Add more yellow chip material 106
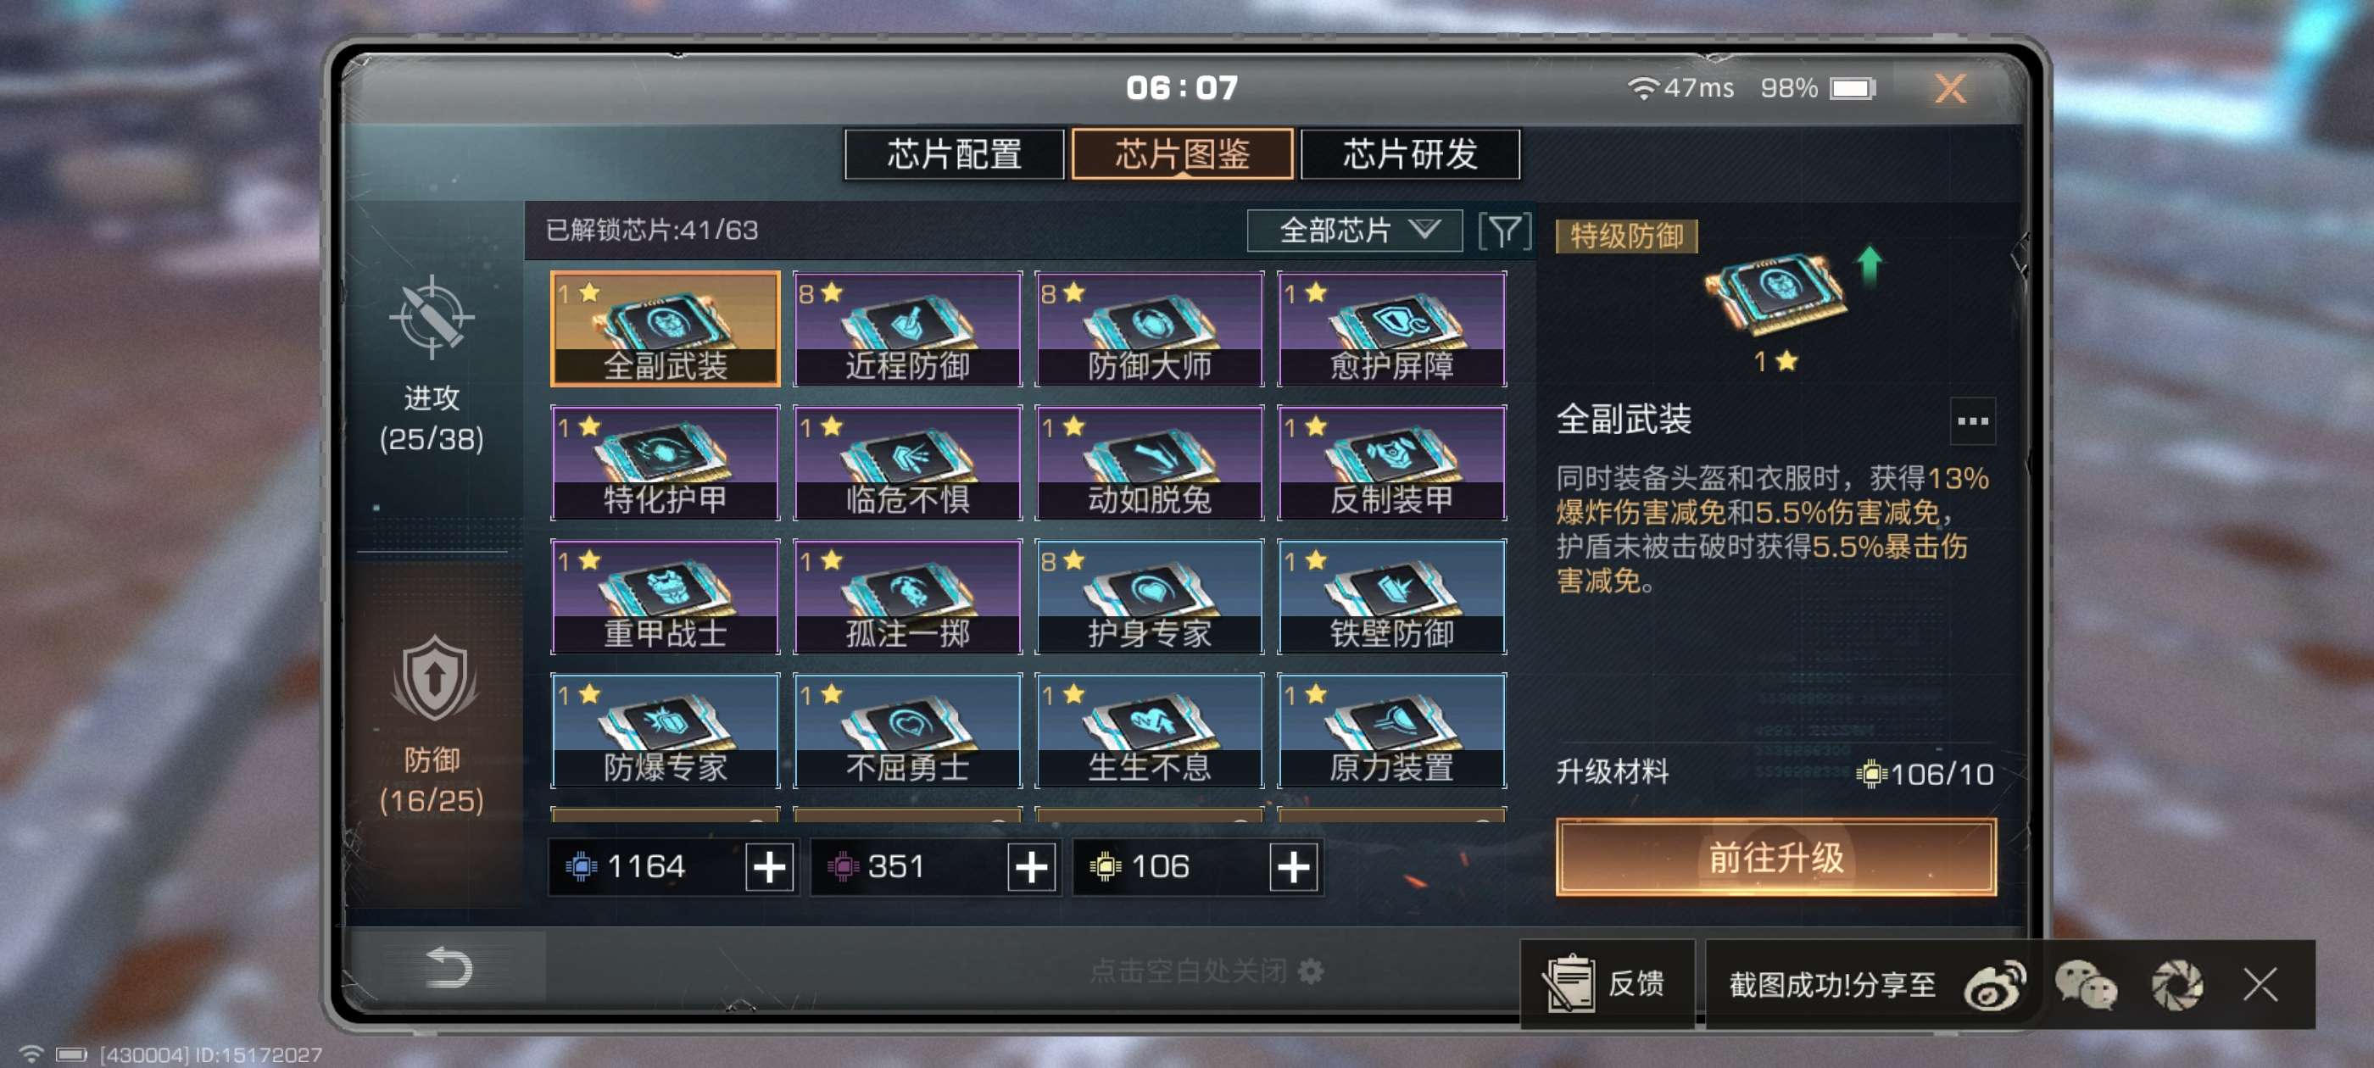Viewport: 2374px width, 1068px height. [x=1293, y=866]
